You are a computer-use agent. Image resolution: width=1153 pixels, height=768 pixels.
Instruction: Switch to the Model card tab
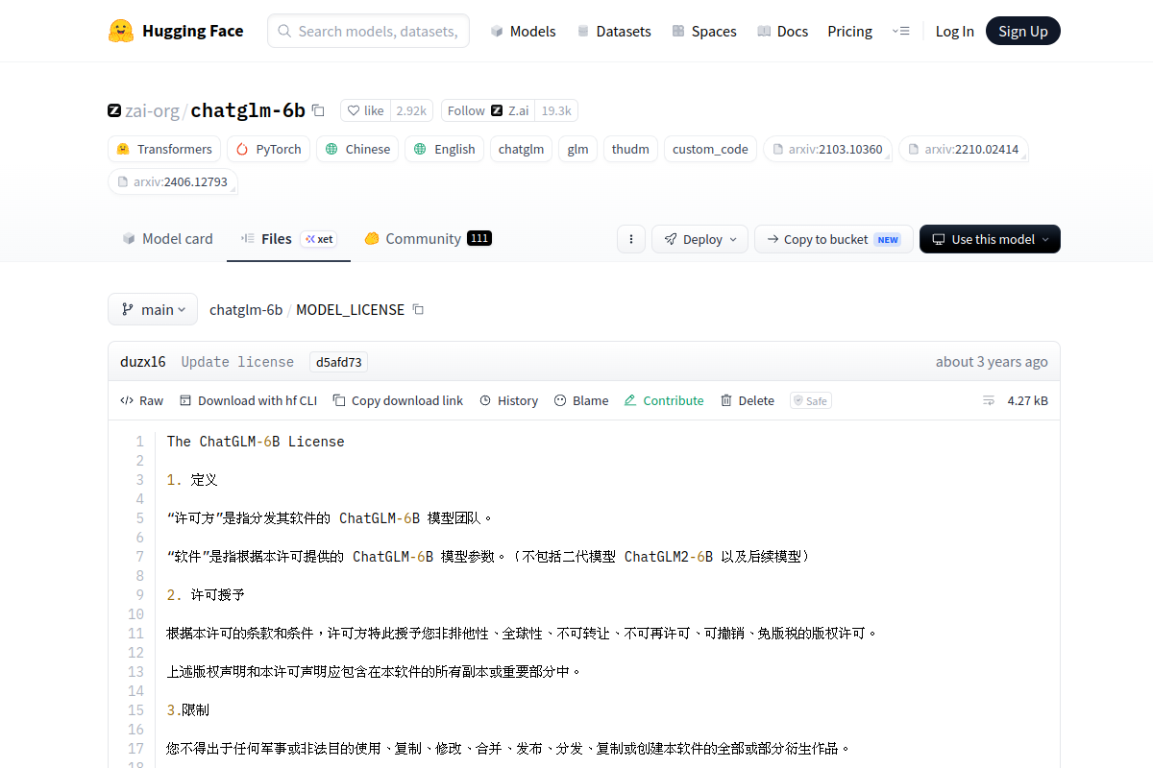click(167, 238)
